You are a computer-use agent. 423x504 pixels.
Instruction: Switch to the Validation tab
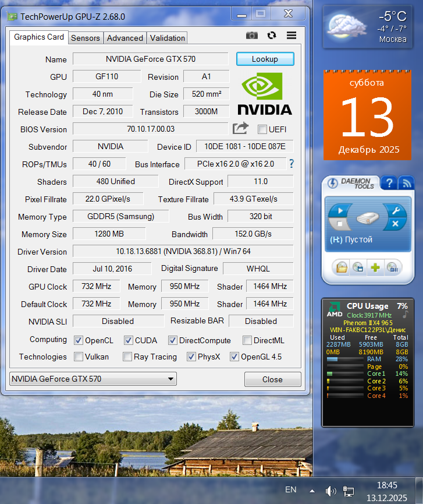click(x=168, y=38)
